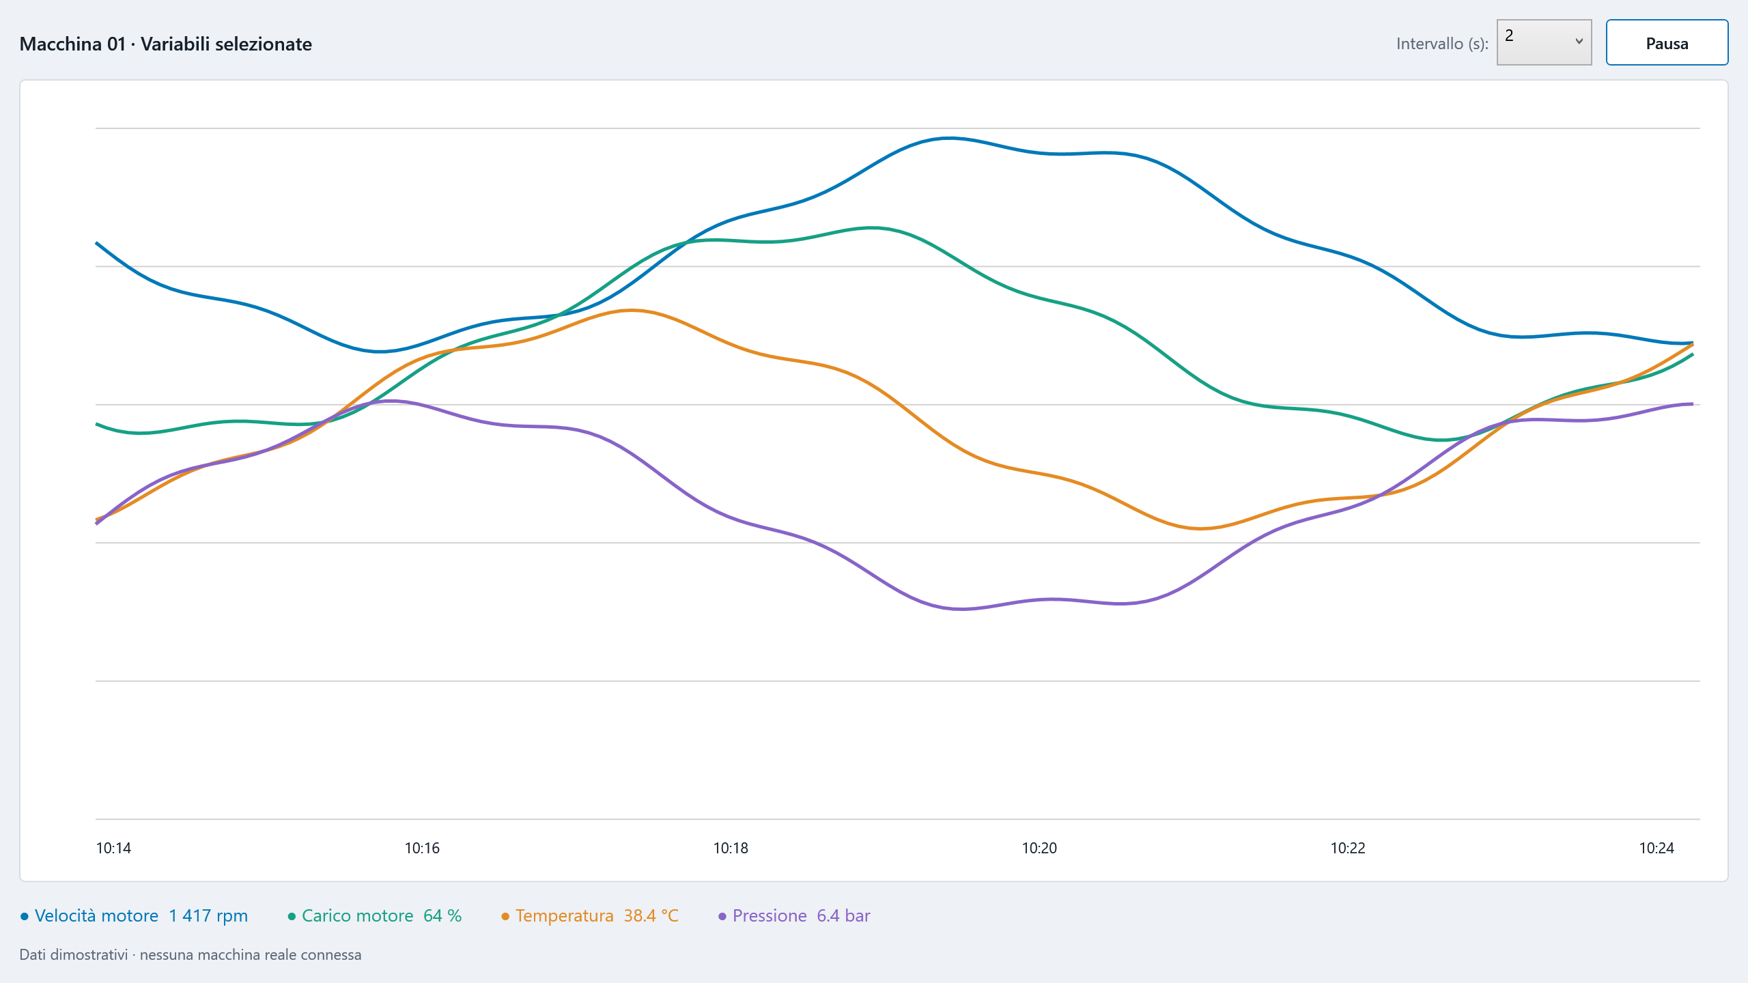The width and height of the screenshot is (1748, 983).
Task: Click the Pressione legend entry
Action: (x=794, y=915)
